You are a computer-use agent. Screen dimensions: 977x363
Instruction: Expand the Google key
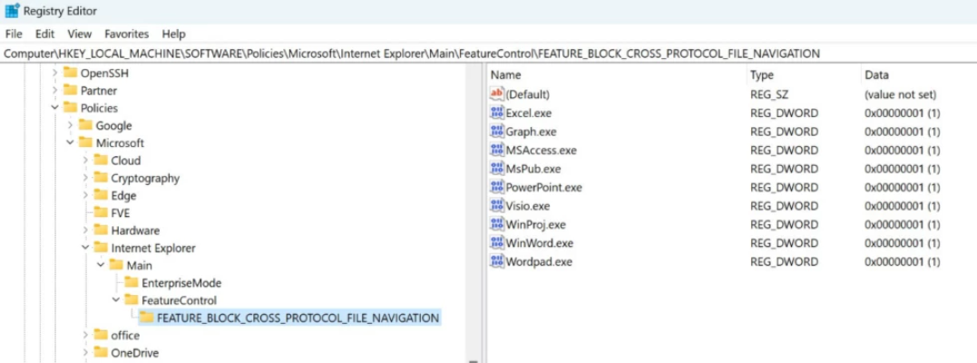pyautogui.click(x=71, y=125)
